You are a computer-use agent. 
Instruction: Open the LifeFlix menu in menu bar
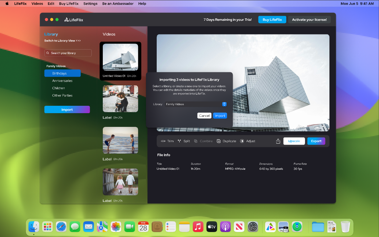tap(20, 4)
